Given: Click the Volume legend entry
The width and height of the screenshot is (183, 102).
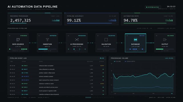Looking at the screenshot, I should point(117,61).
